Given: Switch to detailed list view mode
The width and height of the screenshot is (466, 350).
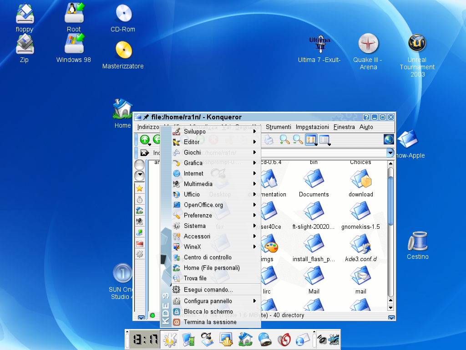Looking at the screenshot, I should pyautogui.click(x=324, y=139).
